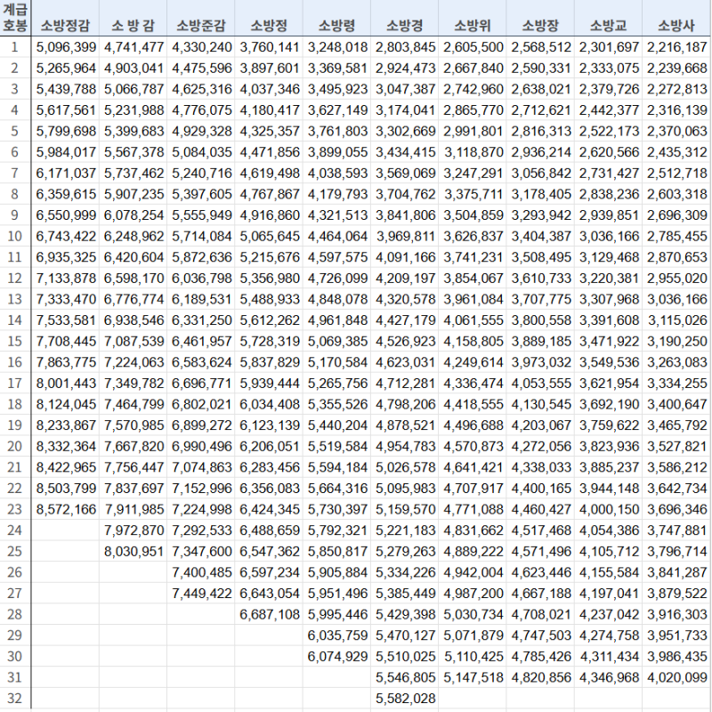Click the cell with value 5,096,399
Image resolution: width=712 pixels, height=712 pixels.
tap(65, 47)
